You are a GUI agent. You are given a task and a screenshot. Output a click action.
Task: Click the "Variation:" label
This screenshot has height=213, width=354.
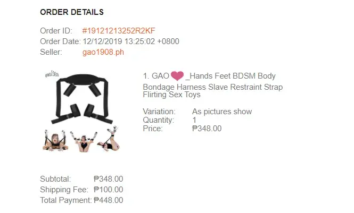point(159,112)
